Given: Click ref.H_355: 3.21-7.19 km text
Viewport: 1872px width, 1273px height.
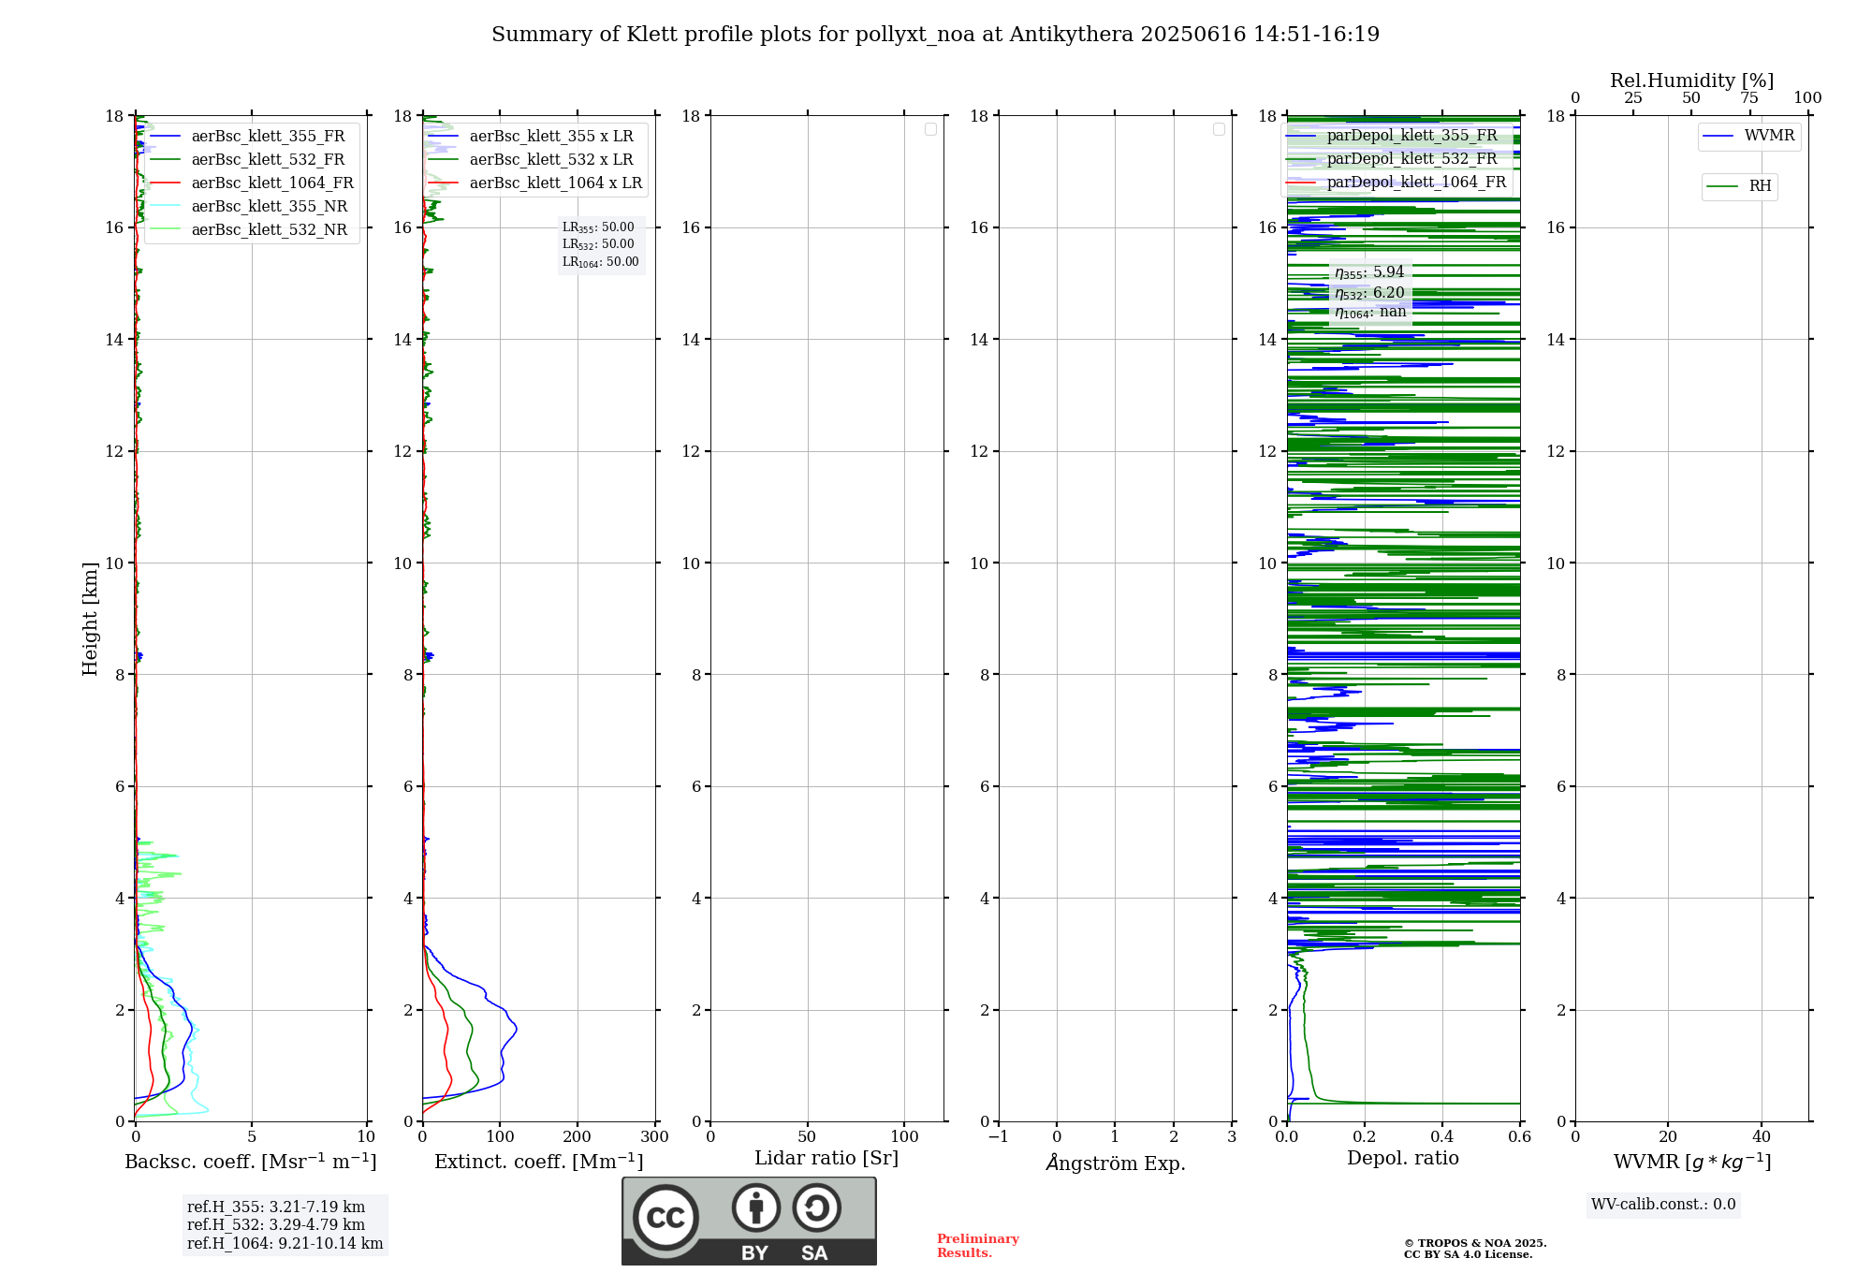Looking at the screenshot, I should [x=276, y=1207].
